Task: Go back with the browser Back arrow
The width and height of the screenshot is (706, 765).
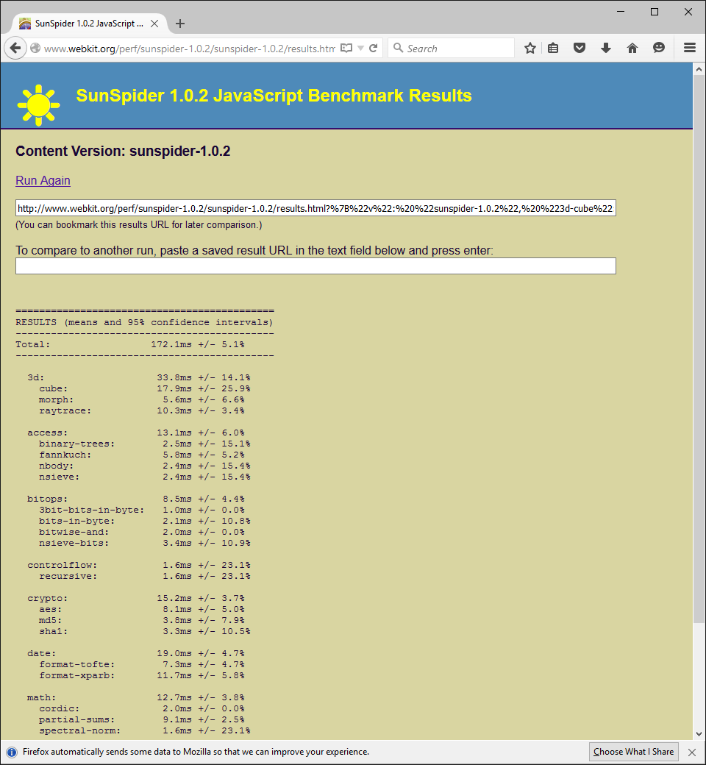Action: coord(15,49)
